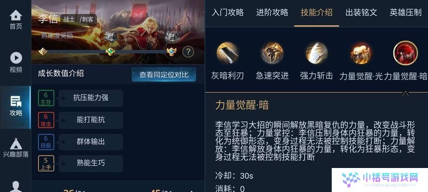Open the 兴趣部落 tent icon
428x192 pixels.
(x=16, y=148)
